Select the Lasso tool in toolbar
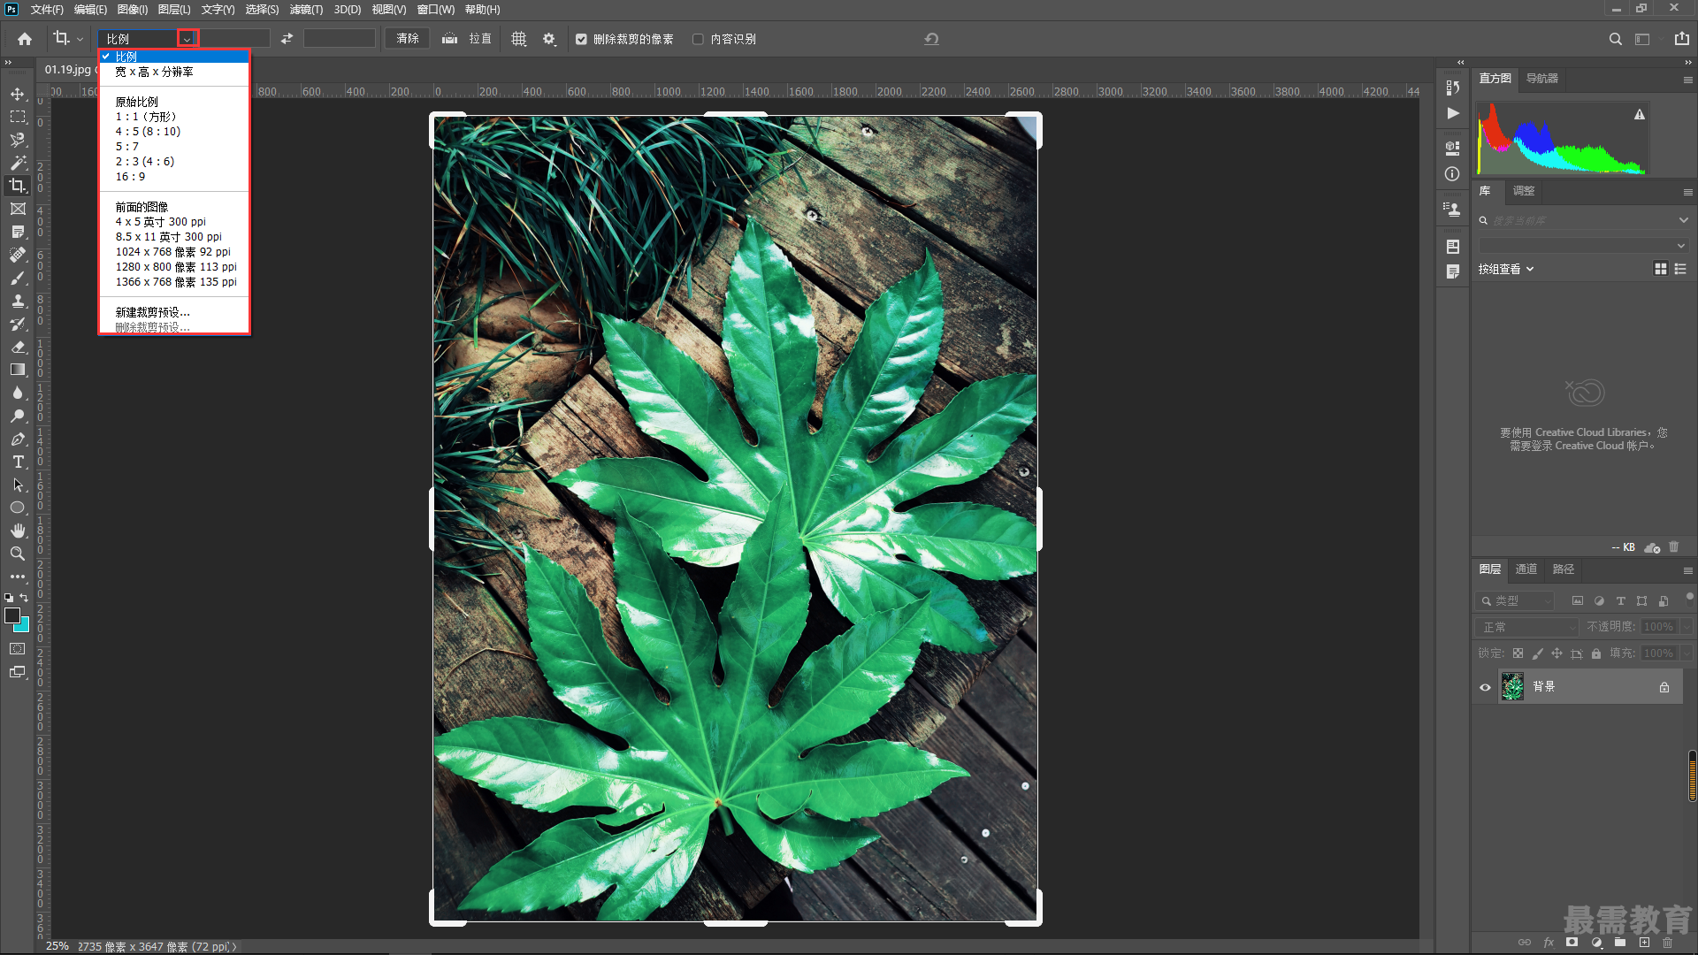The height and width of the screenshot is (955, 1698). point(18,140)
